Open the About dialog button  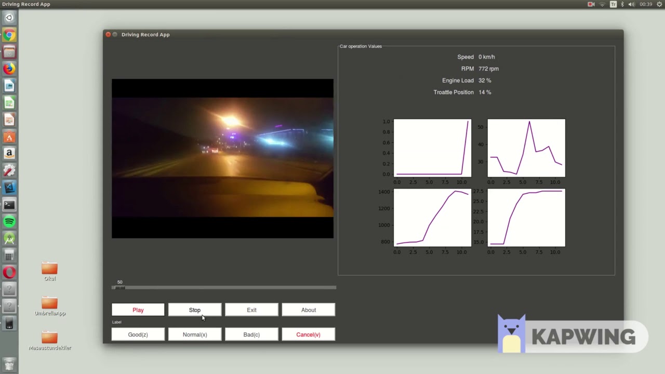pos(309,310)
